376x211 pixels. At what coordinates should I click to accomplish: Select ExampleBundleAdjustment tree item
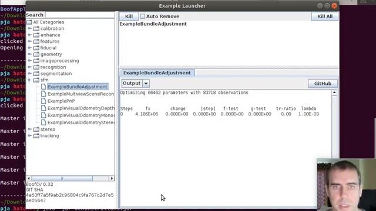click(x=78, y=87)
